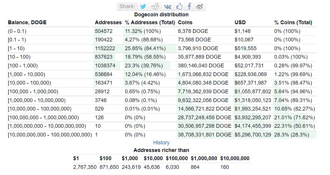This screenshot has width=330, height=175.
Task: Share the page on Weibo
Action: click(x=200, y=6)
